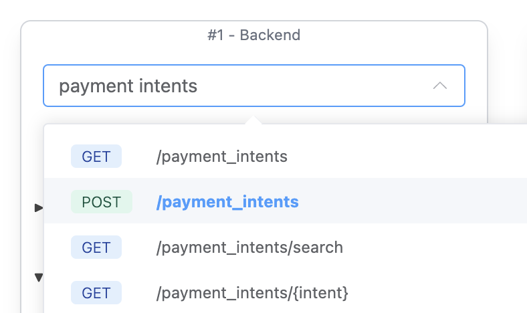Click the GET badge beside /payment_intents/{intent}
527x313 pixels.
tap(96, 293)
